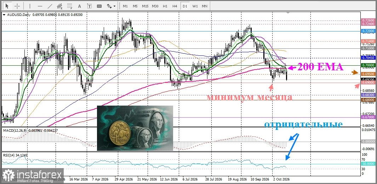This screenshot has height=184, width=377.
Task: Click the 0.67000 price level label
Action: (x=369, y=117)
